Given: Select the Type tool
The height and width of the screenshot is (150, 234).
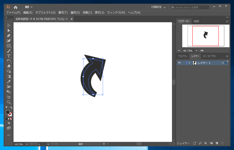Looking at the screenshot, I should click(9, 56).
